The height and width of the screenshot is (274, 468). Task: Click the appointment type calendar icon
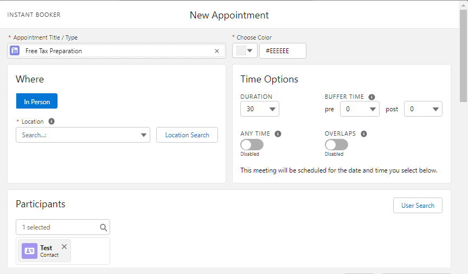(x=15, y=51)
